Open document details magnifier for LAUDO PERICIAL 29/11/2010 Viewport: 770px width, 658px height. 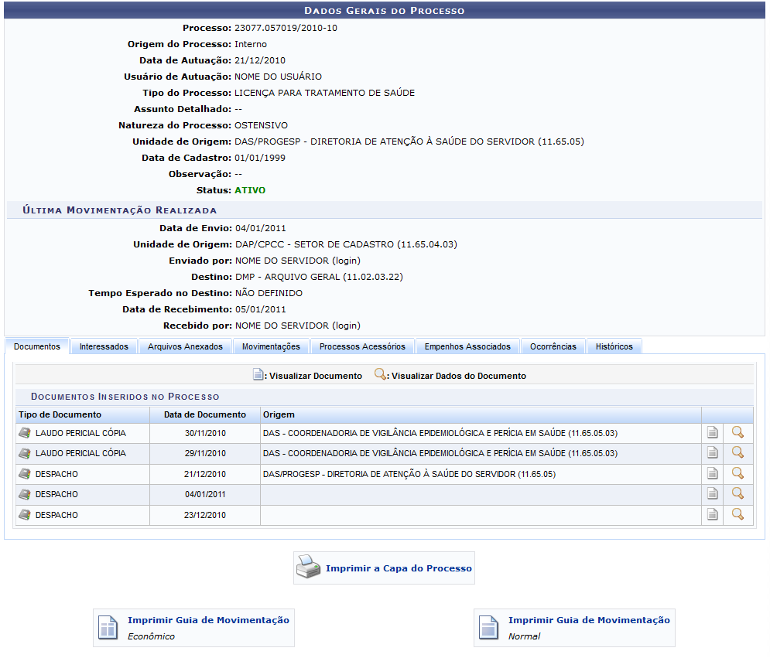click(x=737, y=452)
